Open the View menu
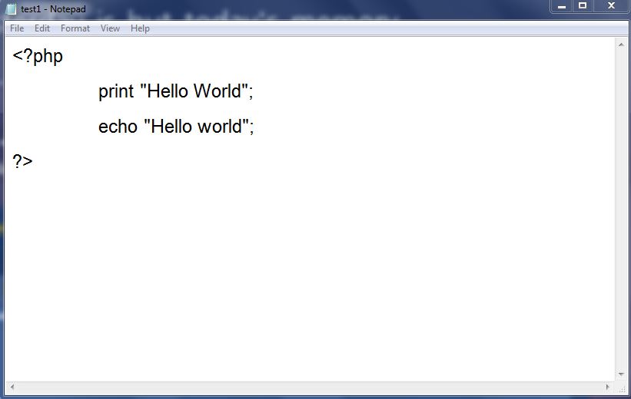Viewport: 631px width, 399px height. pyautogui.click(x=110, y=28)
